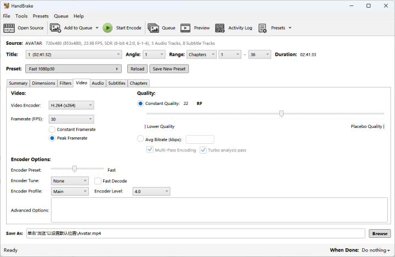The height and width of the screenshot is (257, 395).
Task: Switch to the Audio tab
Action: pyautogui.click(x=98, y=83)
